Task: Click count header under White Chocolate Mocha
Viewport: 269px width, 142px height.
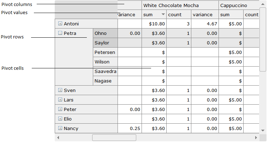Action: [175, 15]
